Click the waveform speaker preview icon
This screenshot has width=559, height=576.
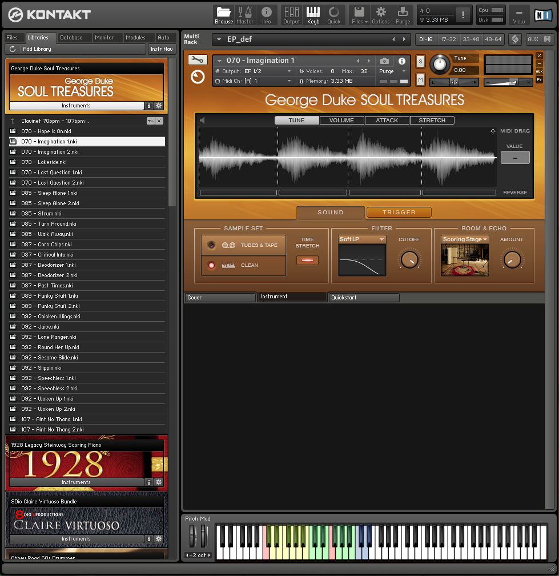(202, 120)
